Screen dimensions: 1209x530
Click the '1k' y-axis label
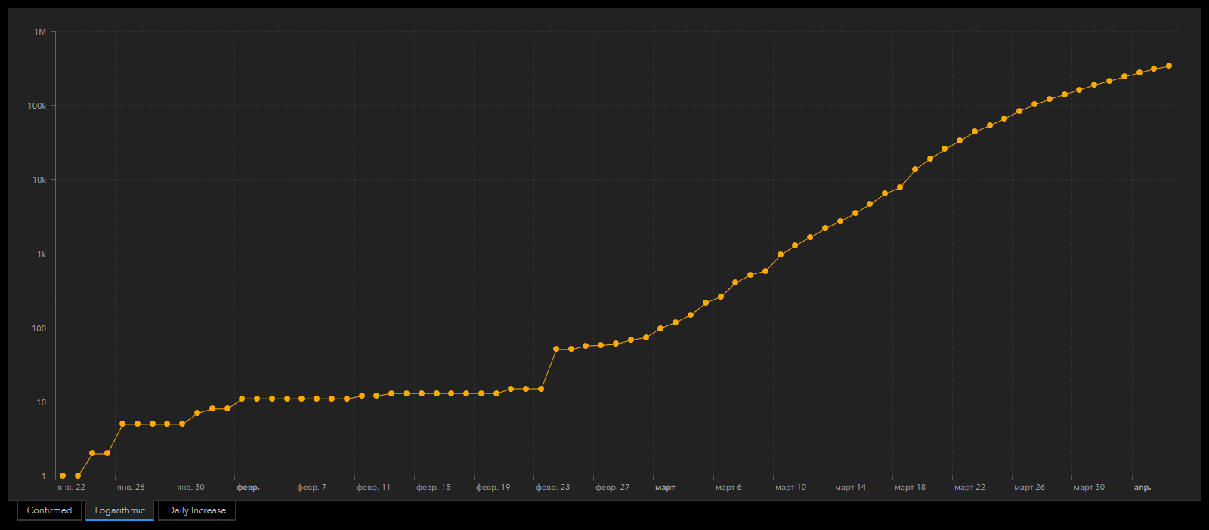(x=42, y=254)
